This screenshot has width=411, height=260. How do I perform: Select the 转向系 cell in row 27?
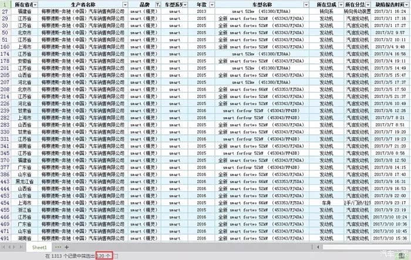(x=326, y=12)
